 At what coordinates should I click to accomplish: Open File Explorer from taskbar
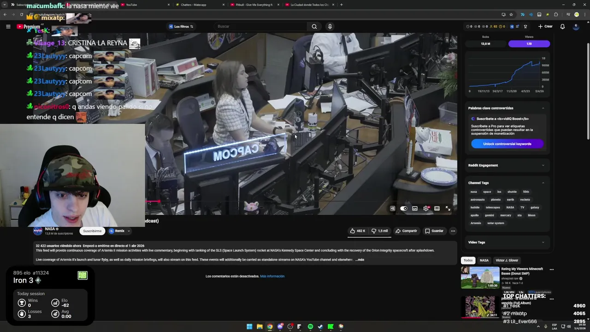(260, 326)
